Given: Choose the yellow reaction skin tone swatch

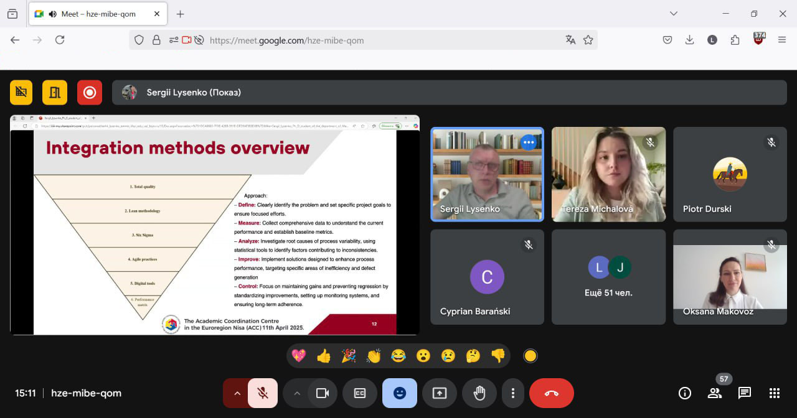Looking at the screenshot, I should coord(531,356).
